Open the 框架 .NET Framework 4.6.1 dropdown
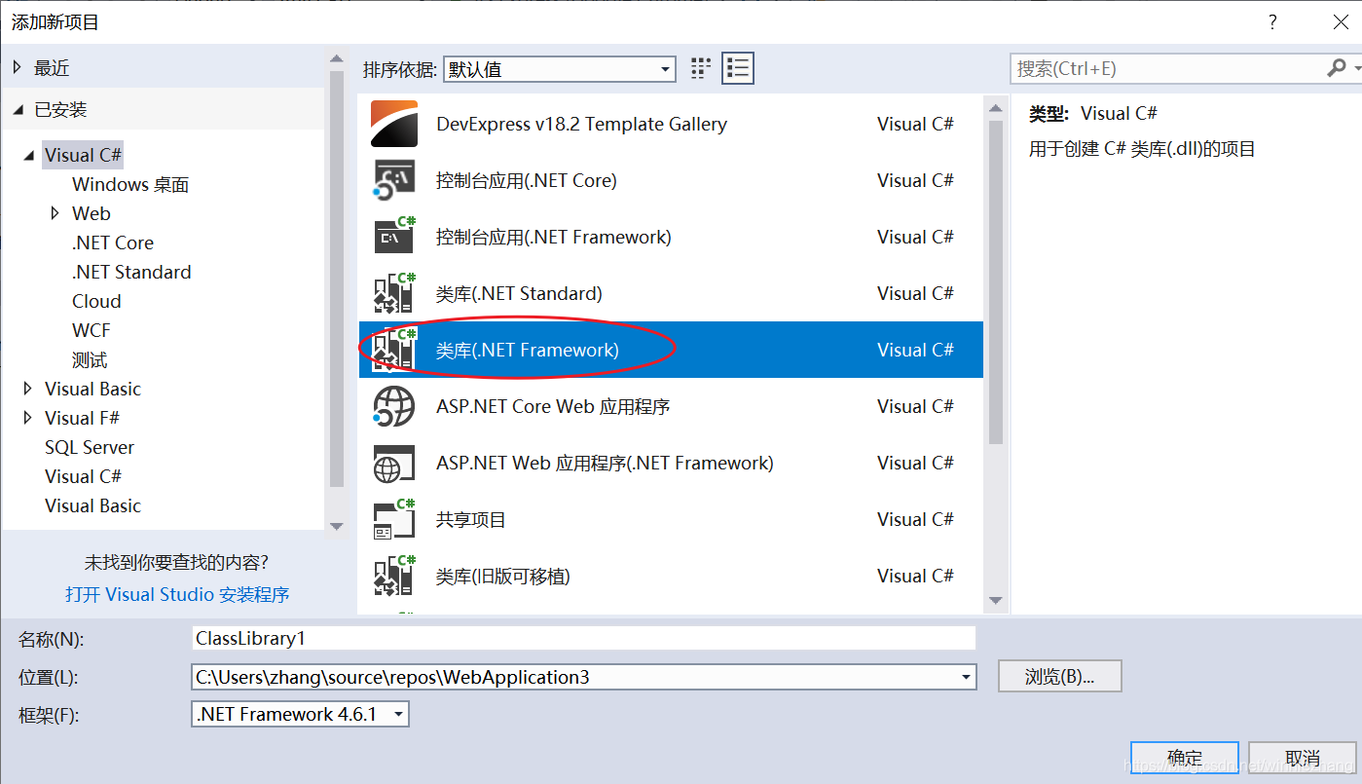1362x784 pixels. click(301, 714)
